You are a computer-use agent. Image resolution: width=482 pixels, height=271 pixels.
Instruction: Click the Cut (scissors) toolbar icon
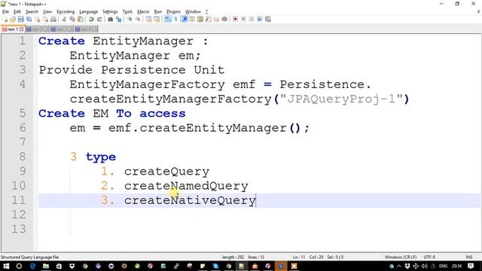pos(64,20)
